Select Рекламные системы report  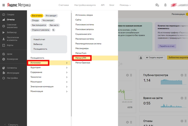tap(85, 39)
